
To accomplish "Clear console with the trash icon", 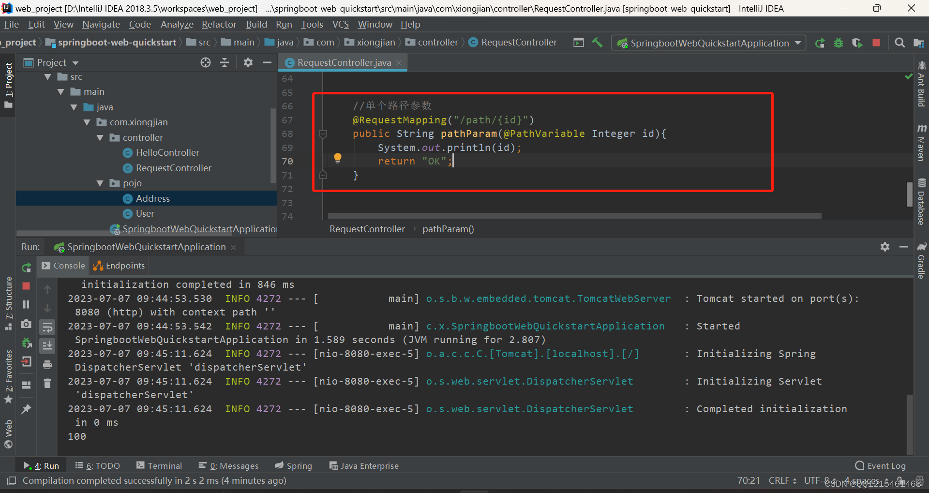I will click(47, 384).
